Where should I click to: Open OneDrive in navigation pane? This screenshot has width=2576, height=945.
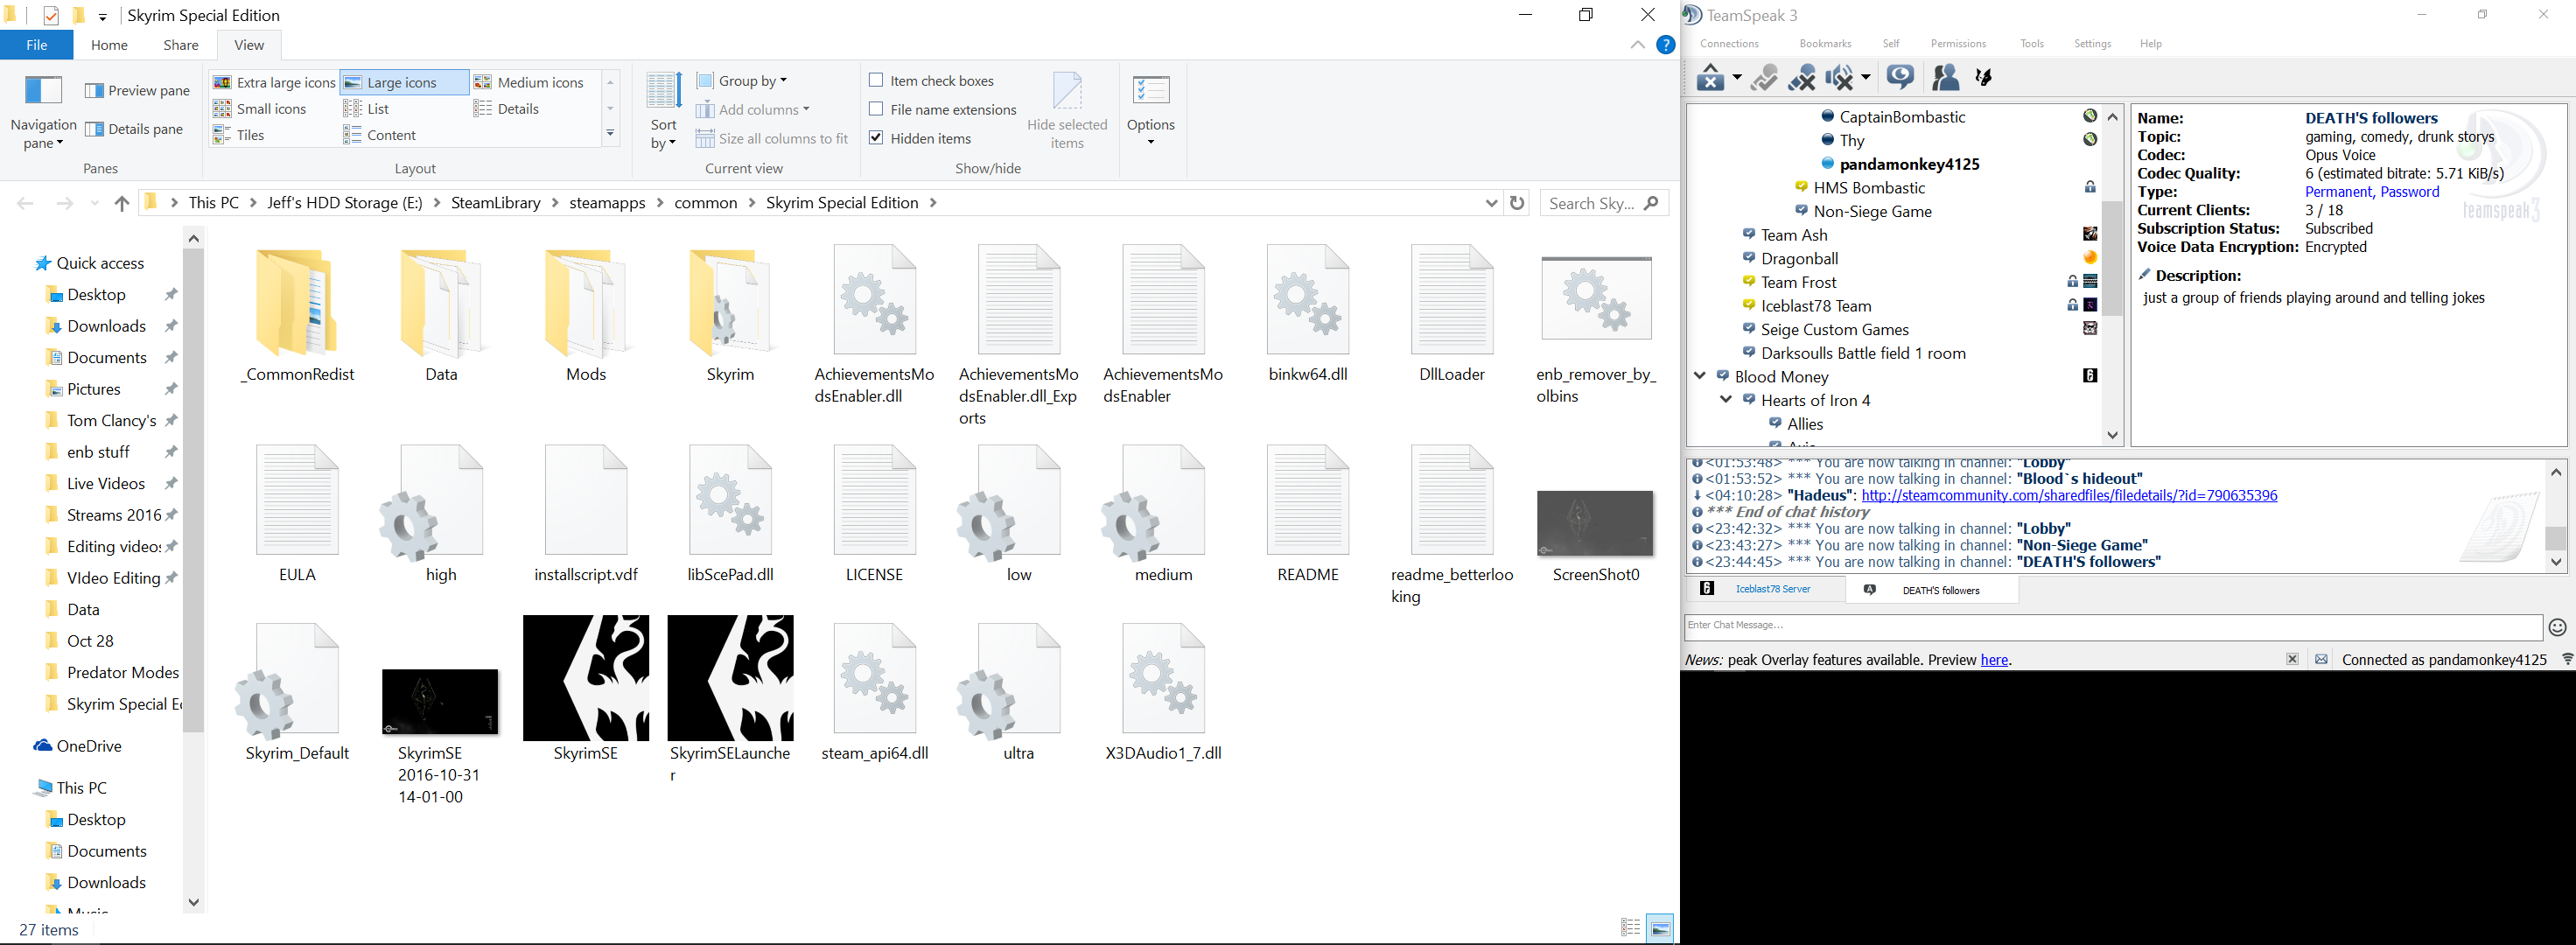pyautogui.click(x=77, y=746)
